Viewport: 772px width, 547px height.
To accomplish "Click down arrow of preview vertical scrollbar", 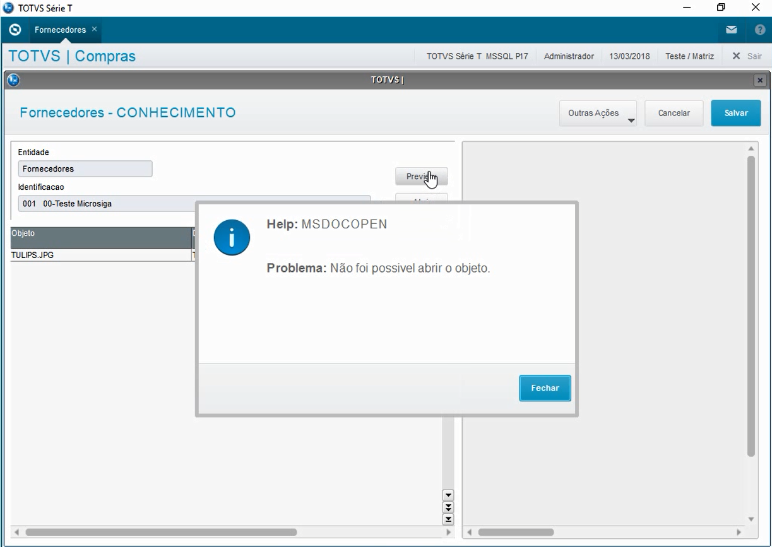I will pyautogui.click(x=751, y=519).
